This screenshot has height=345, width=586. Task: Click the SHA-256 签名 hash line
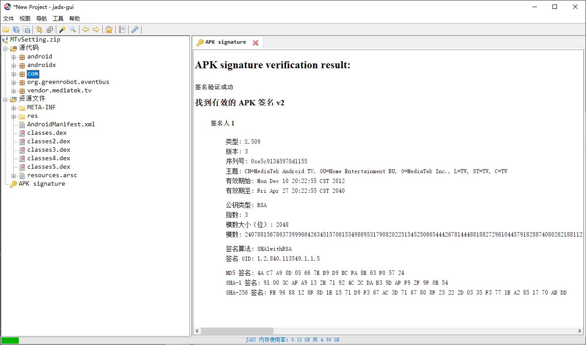(396, 293)
